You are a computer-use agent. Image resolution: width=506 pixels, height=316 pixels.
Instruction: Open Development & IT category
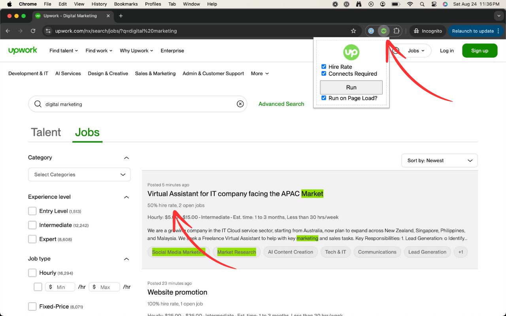28,73
